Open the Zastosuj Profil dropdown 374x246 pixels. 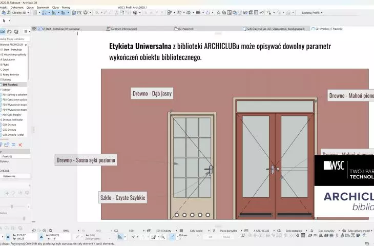coord(312,13)
